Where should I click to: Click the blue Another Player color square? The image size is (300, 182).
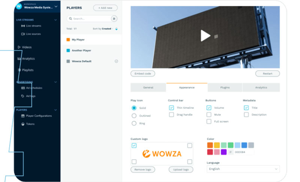[x=68, y=51]
